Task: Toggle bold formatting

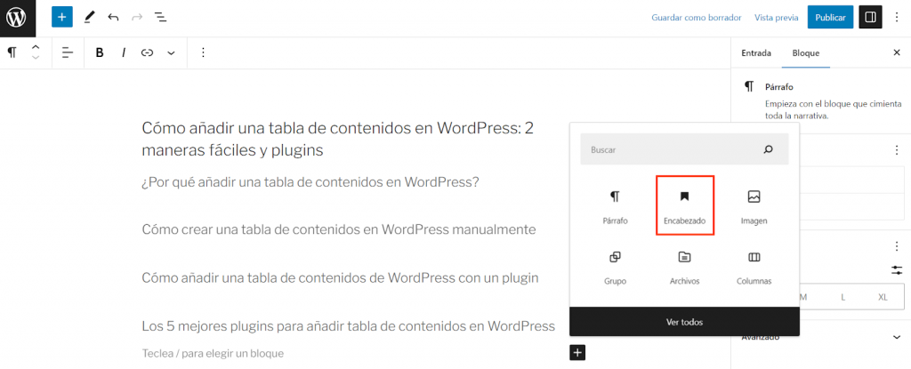Action: [x=100, y=52]
